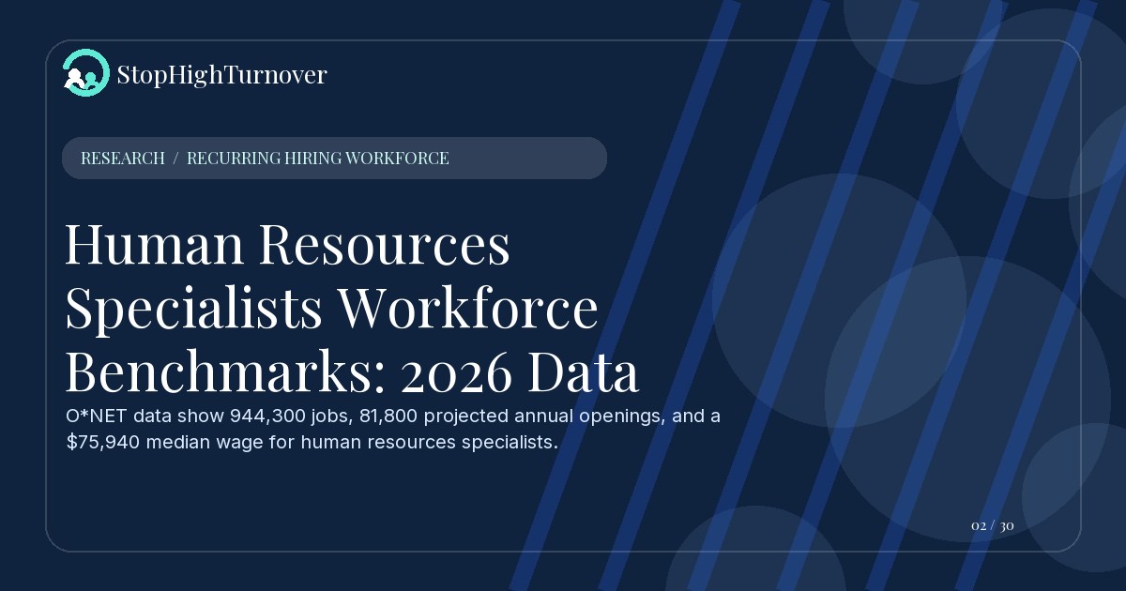The image size is (1126, 591).
Task: Click the subtitle about 944,300 jobs
Action: (x=393, y=429)
